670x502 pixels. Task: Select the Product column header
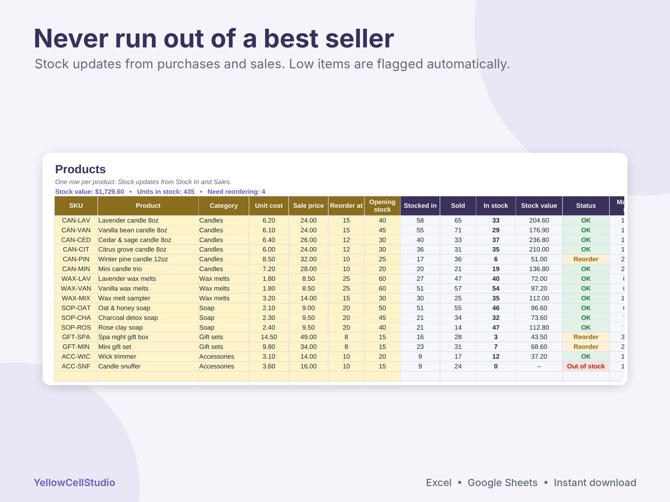point(148,206)
